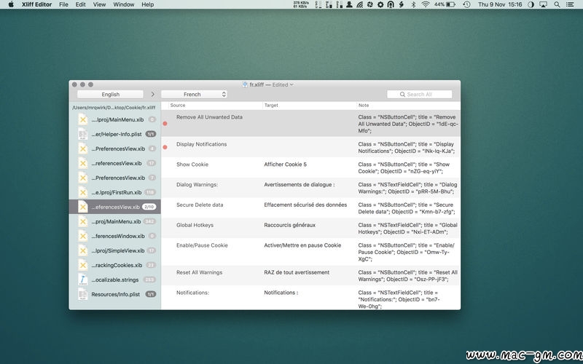Open Notification Center from the menu bar
Viewport: 583px width, 364px height.
[570, 4]
